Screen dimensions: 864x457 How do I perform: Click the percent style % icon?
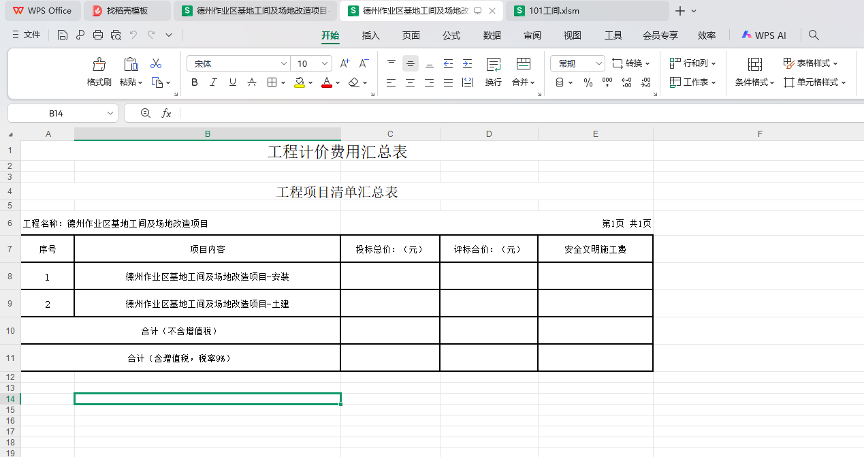[x=588, y=82]
